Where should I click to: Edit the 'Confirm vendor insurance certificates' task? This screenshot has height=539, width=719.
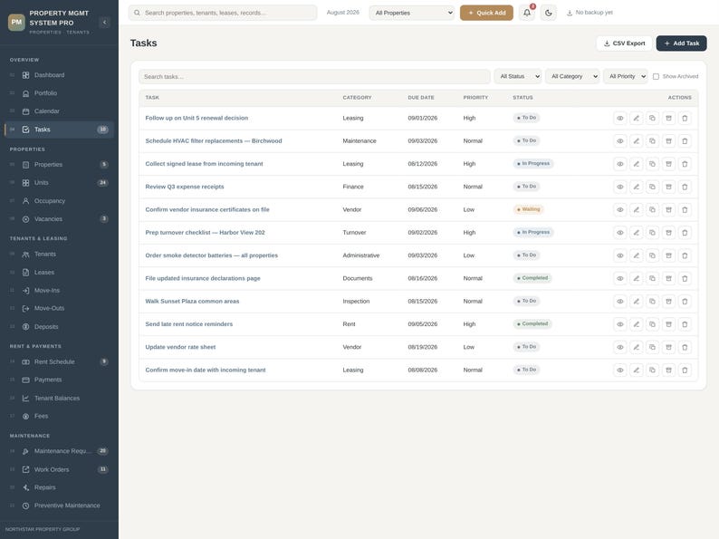click(x=636, y=210)
